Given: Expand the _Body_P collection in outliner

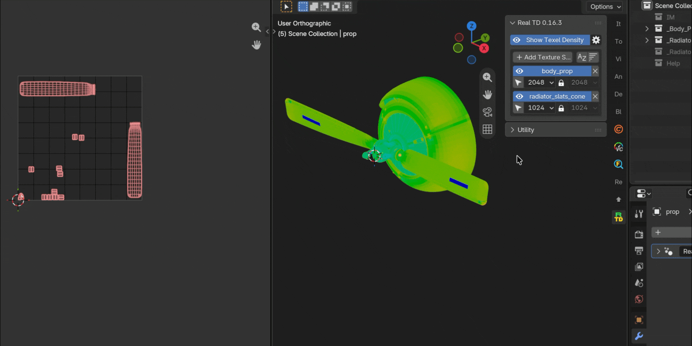Looking at the screenshot, I should (x=646, y=29).
